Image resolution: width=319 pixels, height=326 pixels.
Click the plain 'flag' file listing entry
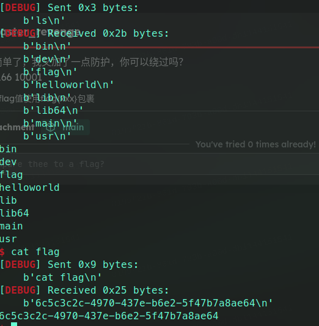coord(12,175)
